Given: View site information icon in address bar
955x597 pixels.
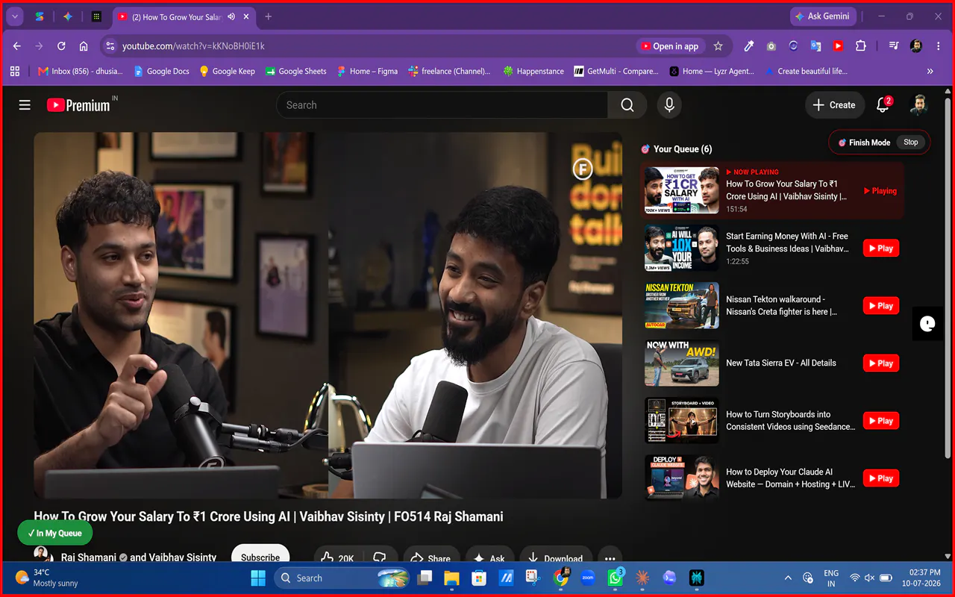Looking at the screenshot, I should tap(110, 46).
